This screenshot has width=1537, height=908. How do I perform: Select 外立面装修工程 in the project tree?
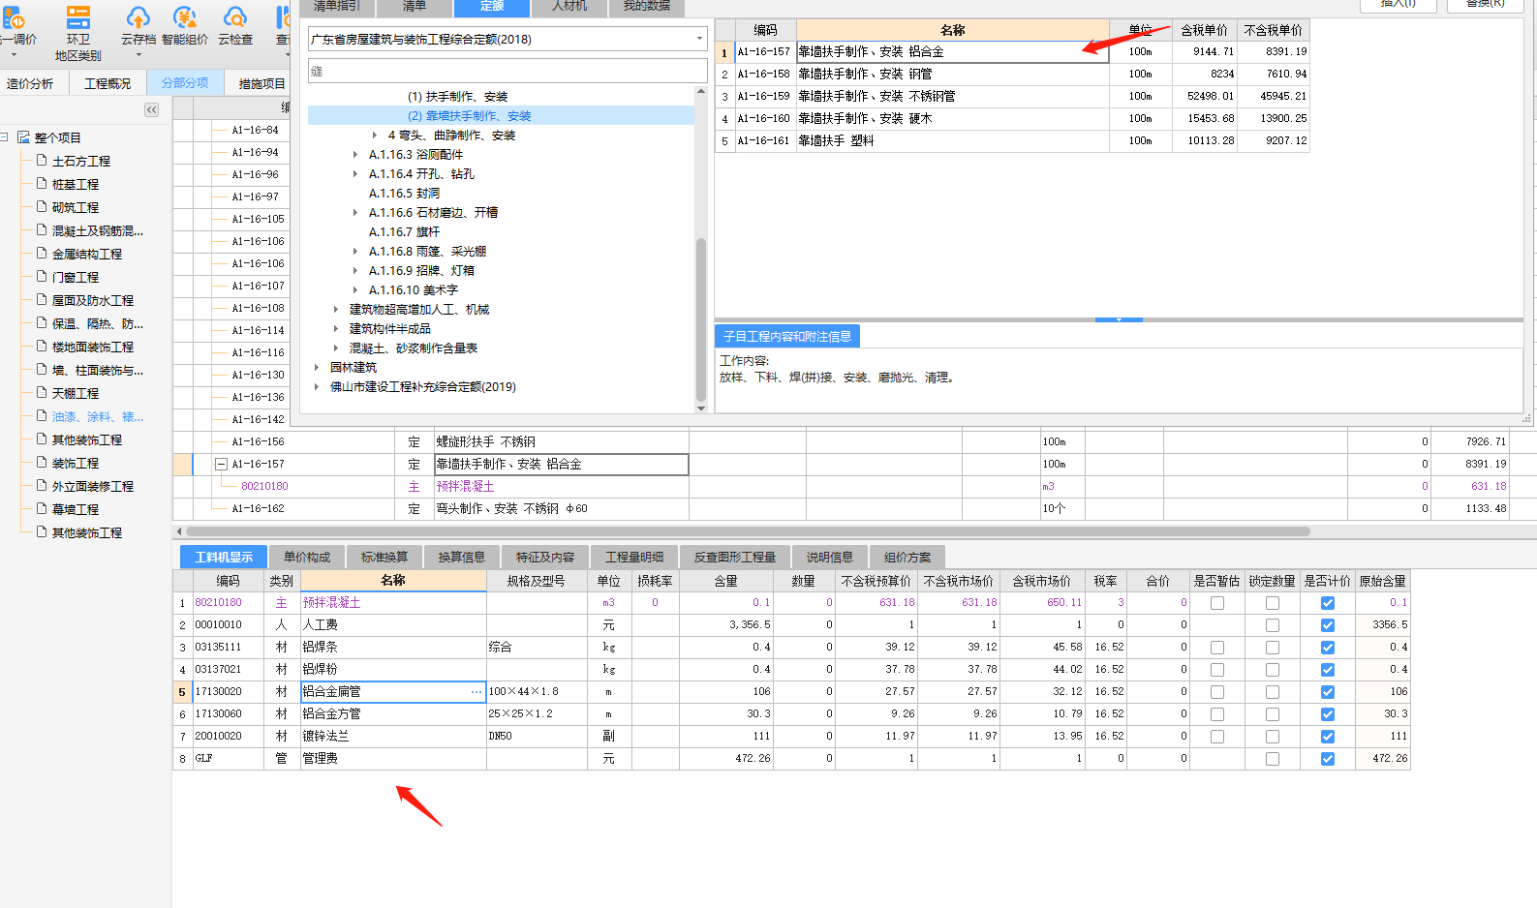pos(93,487)
